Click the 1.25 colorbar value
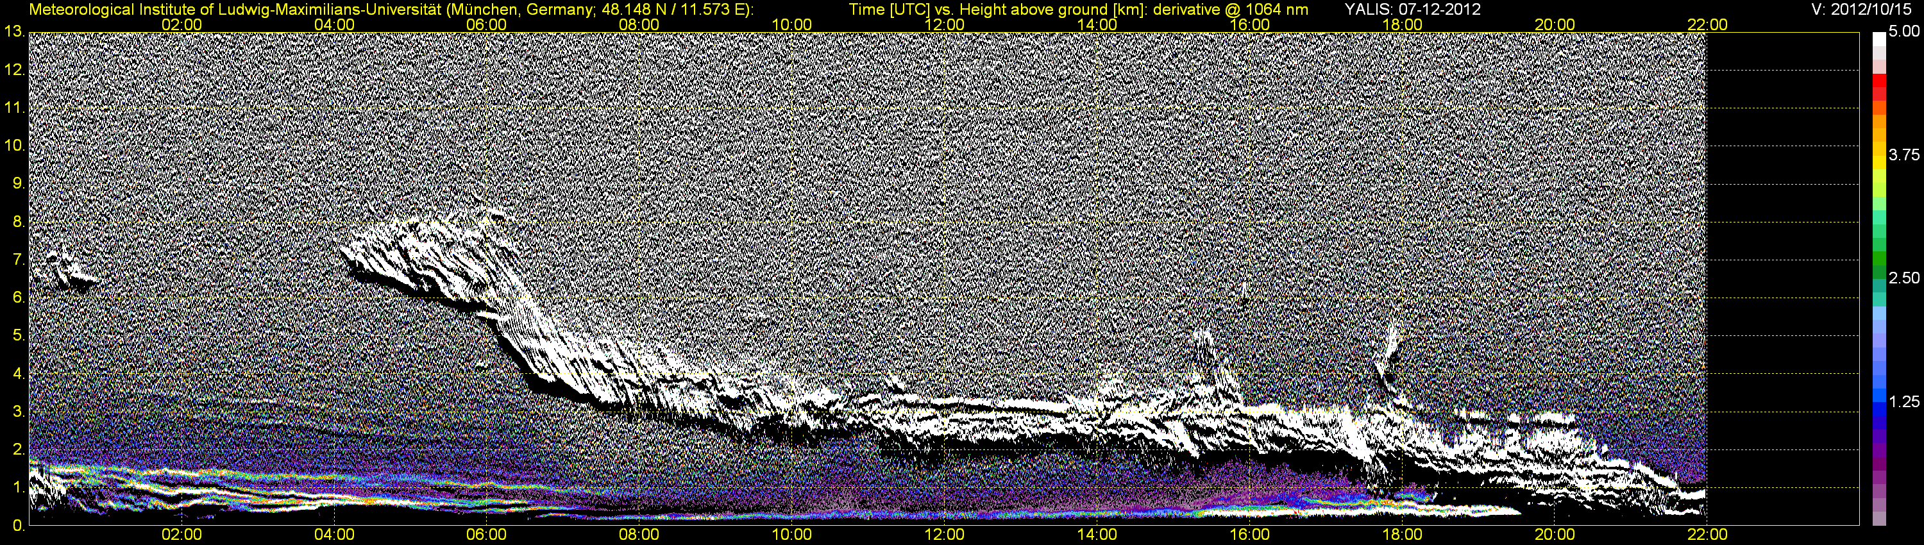The height and width of the screenshot is (545, 1924). pos(1904,401)
